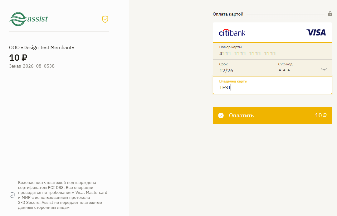
Task: Click the checkmark icon on Оплатить button
Action: (221, 115)
